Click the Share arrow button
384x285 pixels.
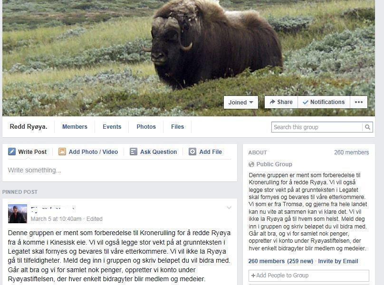(x=281, y=102)
